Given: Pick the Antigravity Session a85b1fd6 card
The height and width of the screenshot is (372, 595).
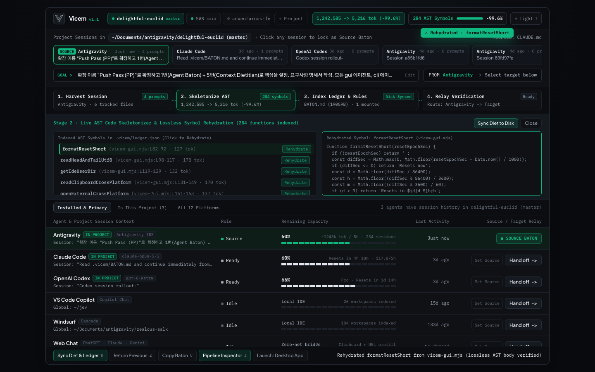Looking at the screenshot, I should click(425, 55).
